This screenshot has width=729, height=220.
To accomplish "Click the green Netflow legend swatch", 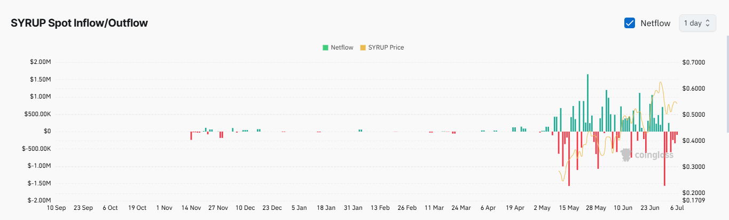I will [x=325, y=47].
